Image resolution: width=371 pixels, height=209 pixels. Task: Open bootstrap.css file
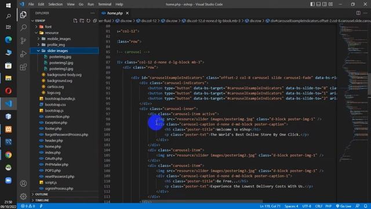(x=56, y=105)
